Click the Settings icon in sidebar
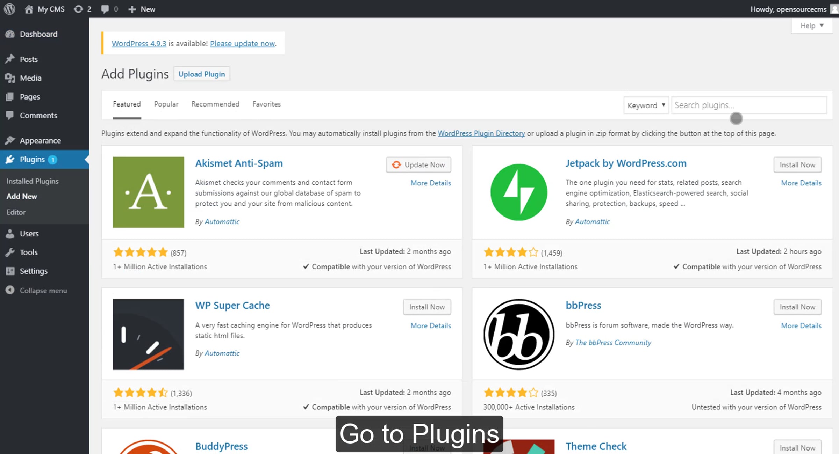The image size is (839, 454). [x=10, y=271]
